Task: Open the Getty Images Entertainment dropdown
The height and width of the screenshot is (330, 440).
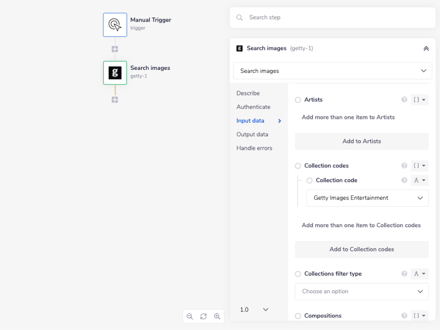Action: [x=367, y=198]
